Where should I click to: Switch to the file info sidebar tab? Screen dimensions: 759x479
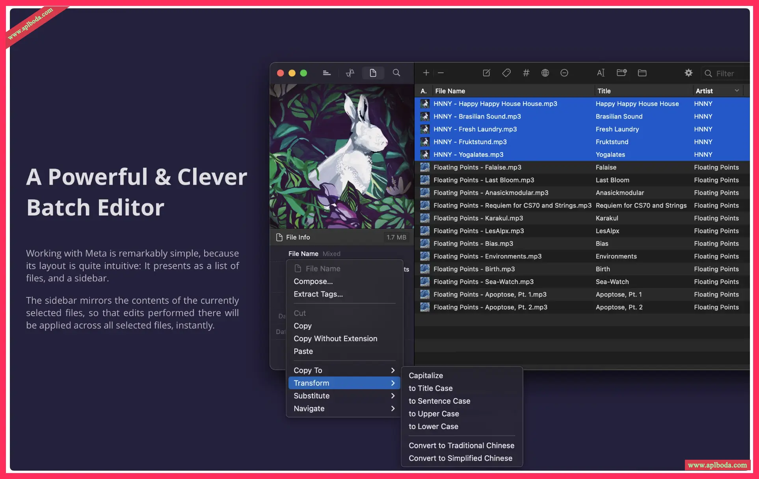(x=373, y=73)
